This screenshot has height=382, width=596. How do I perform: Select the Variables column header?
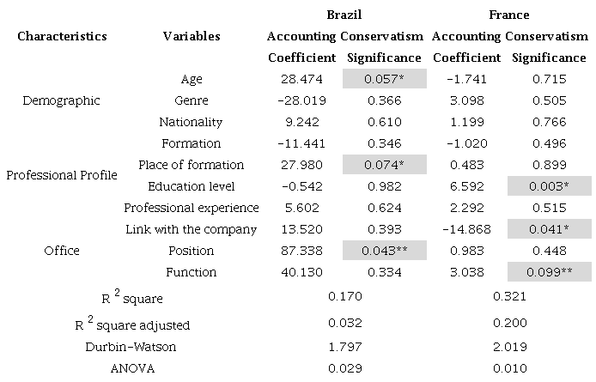(x=191, y=36)
